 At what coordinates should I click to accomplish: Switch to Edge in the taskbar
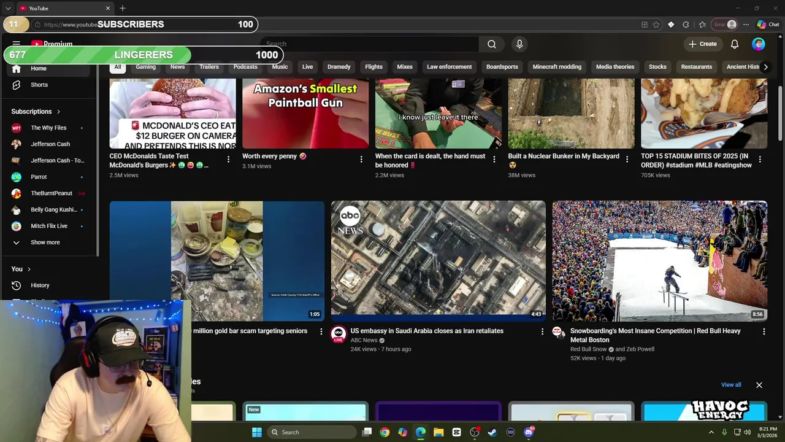420,432
